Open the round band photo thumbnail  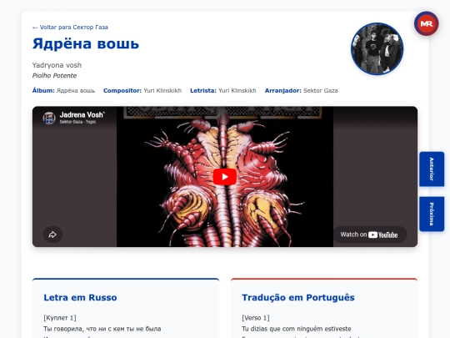tap(377, 49)
